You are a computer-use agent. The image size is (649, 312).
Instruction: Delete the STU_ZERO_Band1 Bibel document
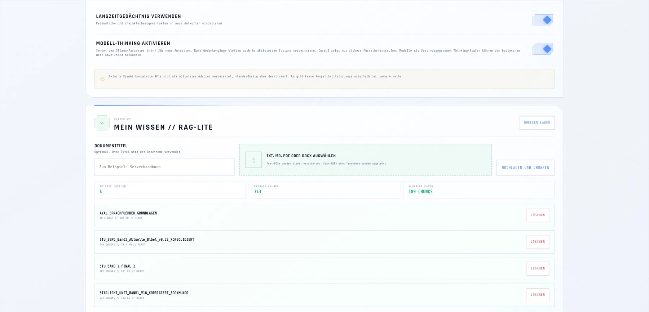538,242
